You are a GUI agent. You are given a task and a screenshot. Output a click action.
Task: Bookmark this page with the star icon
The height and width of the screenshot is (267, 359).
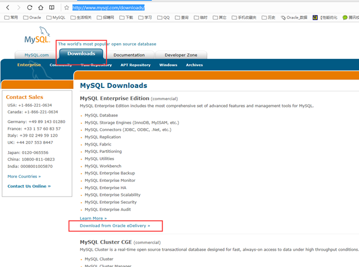67,8
